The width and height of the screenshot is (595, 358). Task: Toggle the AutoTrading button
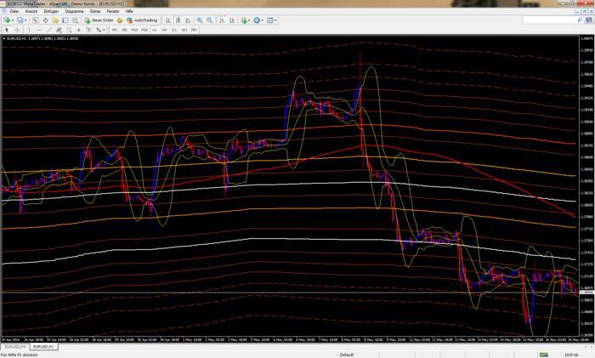(142, 20)
